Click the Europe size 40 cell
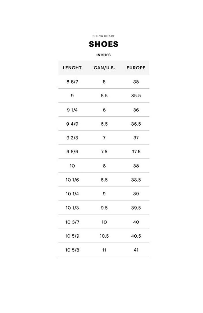Viewport: 203px width, 313px height. (136, 222)
